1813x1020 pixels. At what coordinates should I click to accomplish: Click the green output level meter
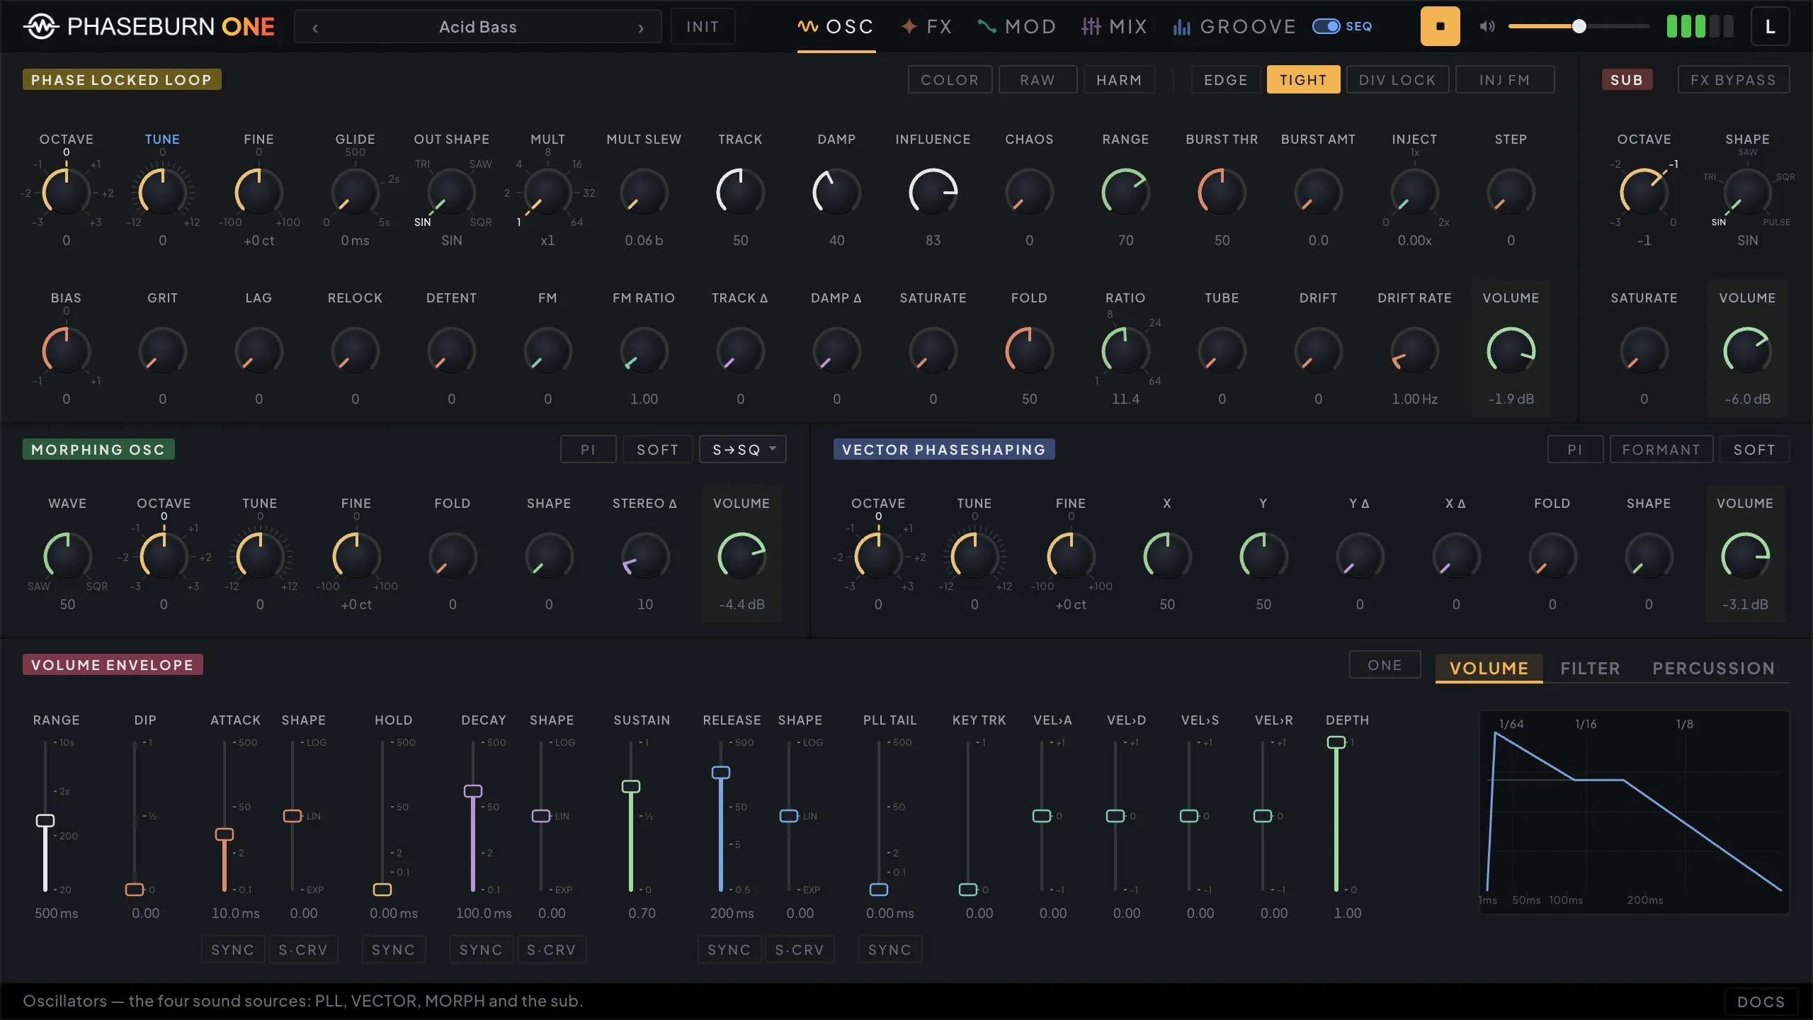pos(1700,27)
